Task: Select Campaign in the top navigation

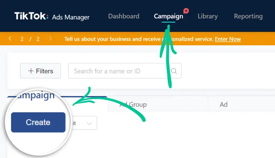Action: 168,16
